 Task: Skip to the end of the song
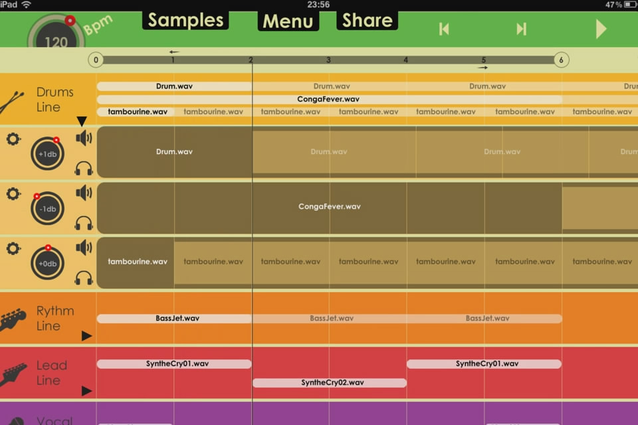522,29
